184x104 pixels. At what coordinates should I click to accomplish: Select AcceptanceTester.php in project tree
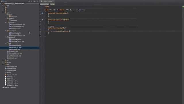(18, 35)
